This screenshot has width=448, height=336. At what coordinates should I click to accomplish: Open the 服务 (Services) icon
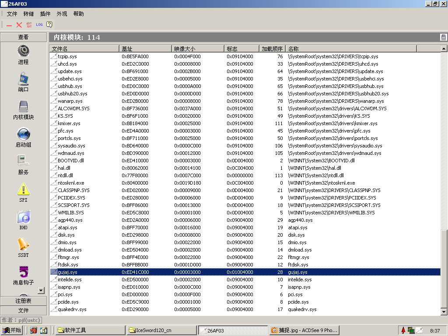click(24, 161)
